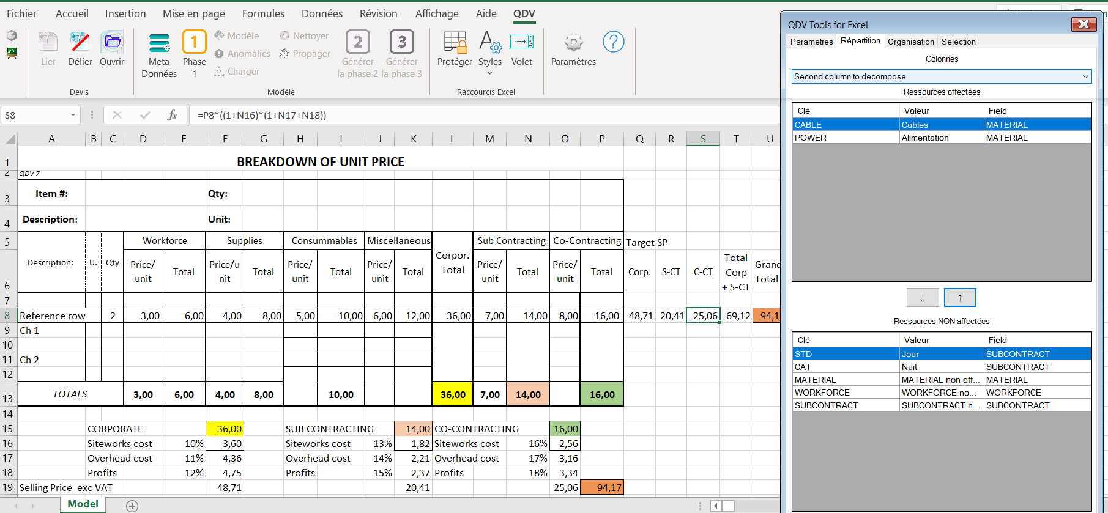1108x513 pixels.
Task: Click the green chalkboard icon in ribbon
Action: (x=12, y=53)
